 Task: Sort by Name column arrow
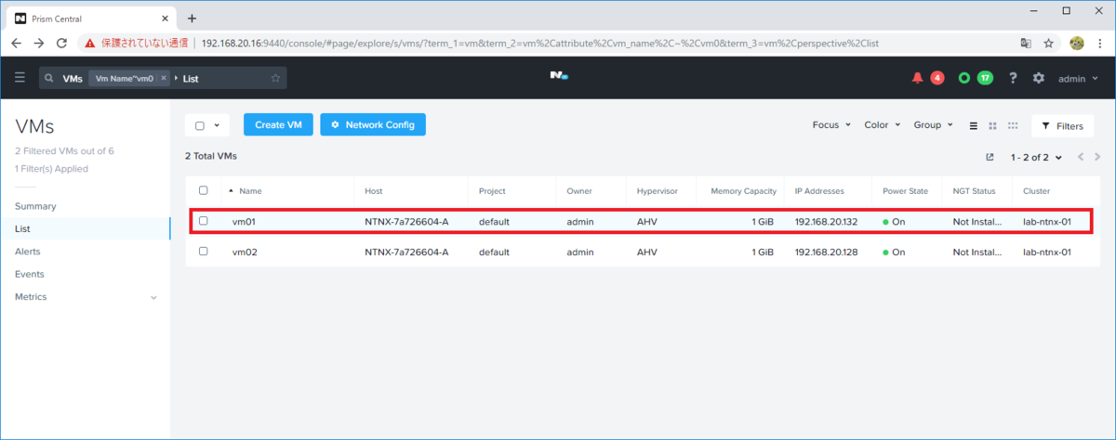231,190
